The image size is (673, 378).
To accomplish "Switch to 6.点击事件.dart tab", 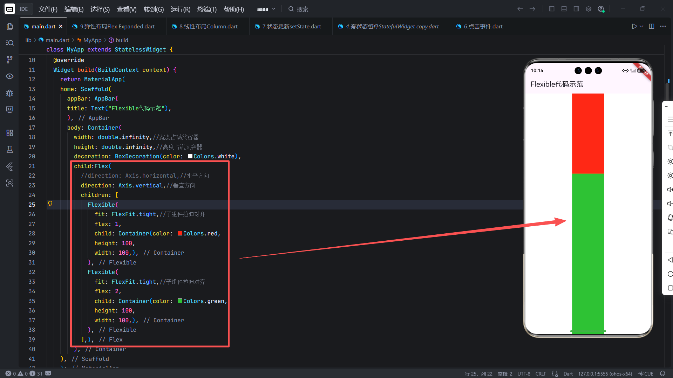I will [483, 26].
